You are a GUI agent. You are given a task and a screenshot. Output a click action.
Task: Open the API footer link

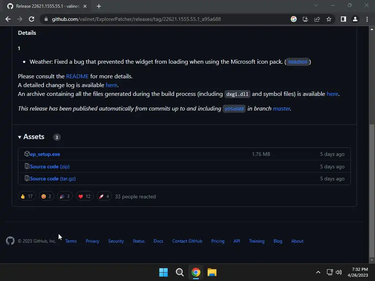tap(237, 241)
